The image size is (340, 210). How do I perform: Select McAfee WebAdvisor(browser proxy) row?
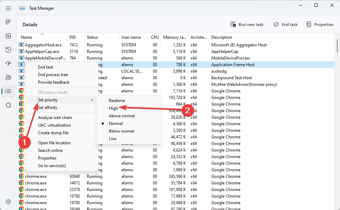pos(244,84)
